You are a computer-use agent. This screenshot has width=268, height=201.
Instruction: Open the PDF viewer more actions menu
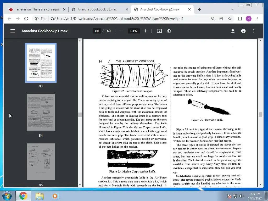[x=254, y=31]
